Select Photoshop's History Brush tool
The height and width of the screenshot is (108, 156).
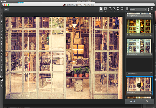(2, 41)
